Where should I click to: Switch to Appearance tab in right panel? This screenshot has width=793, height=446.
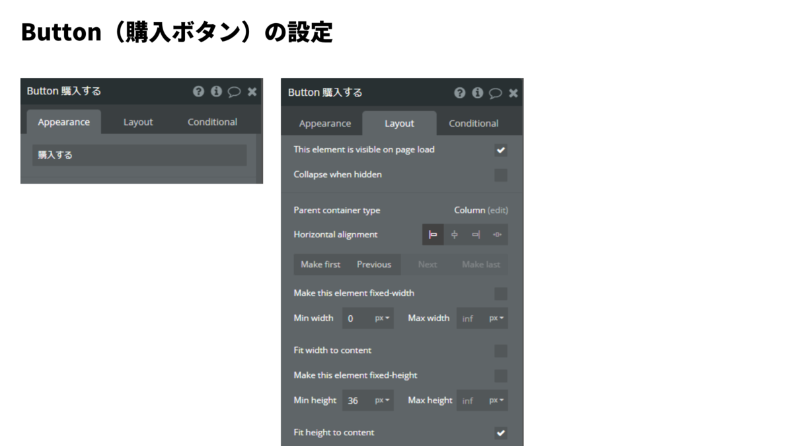click(x=325, y=124)
